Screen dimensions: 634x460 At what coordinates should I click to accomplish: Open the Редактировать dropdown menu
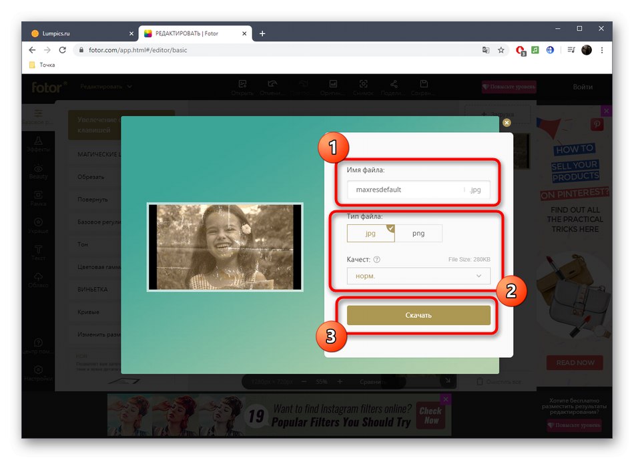click(x=106, y=87)
